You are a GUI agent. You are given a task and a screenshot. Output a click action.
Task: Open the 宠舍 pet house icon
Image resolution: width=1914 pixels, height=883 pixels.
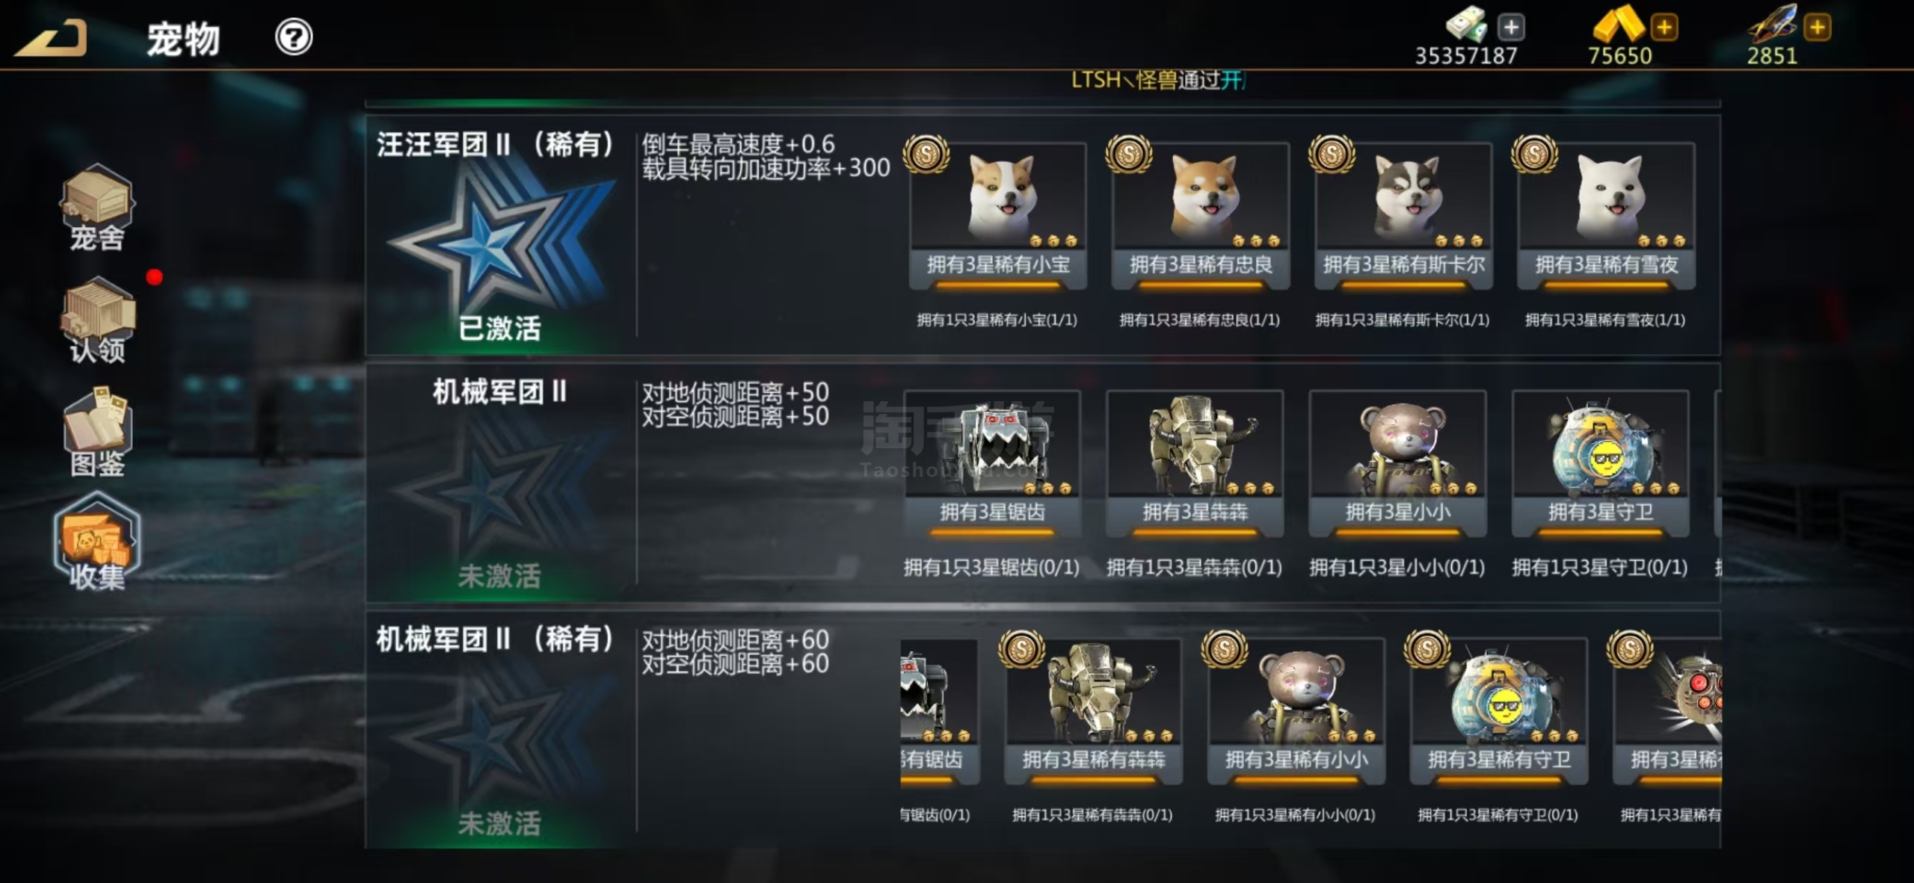[97, 208]
